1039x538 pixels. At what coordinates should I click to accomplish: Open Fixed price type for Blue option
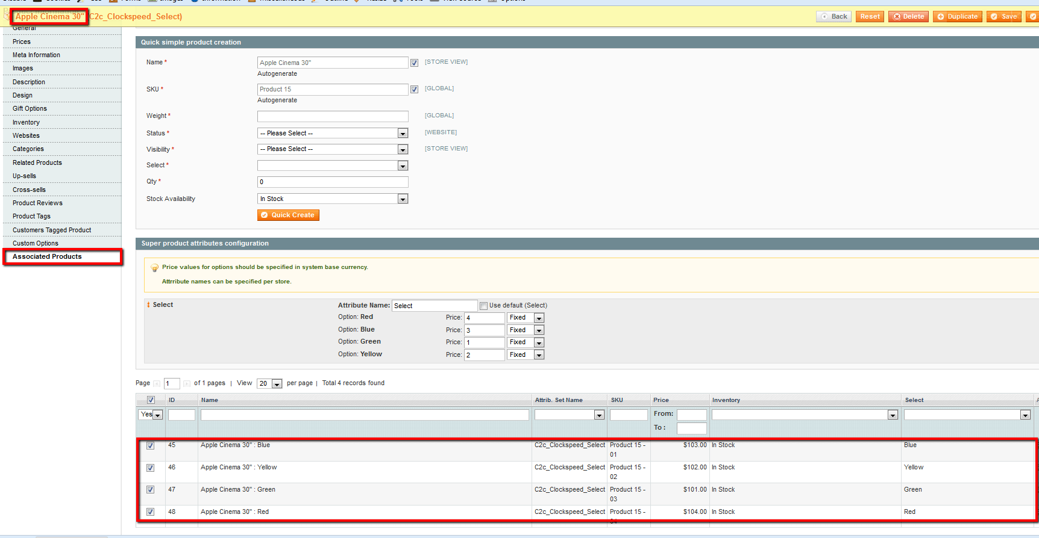(526, 330)
